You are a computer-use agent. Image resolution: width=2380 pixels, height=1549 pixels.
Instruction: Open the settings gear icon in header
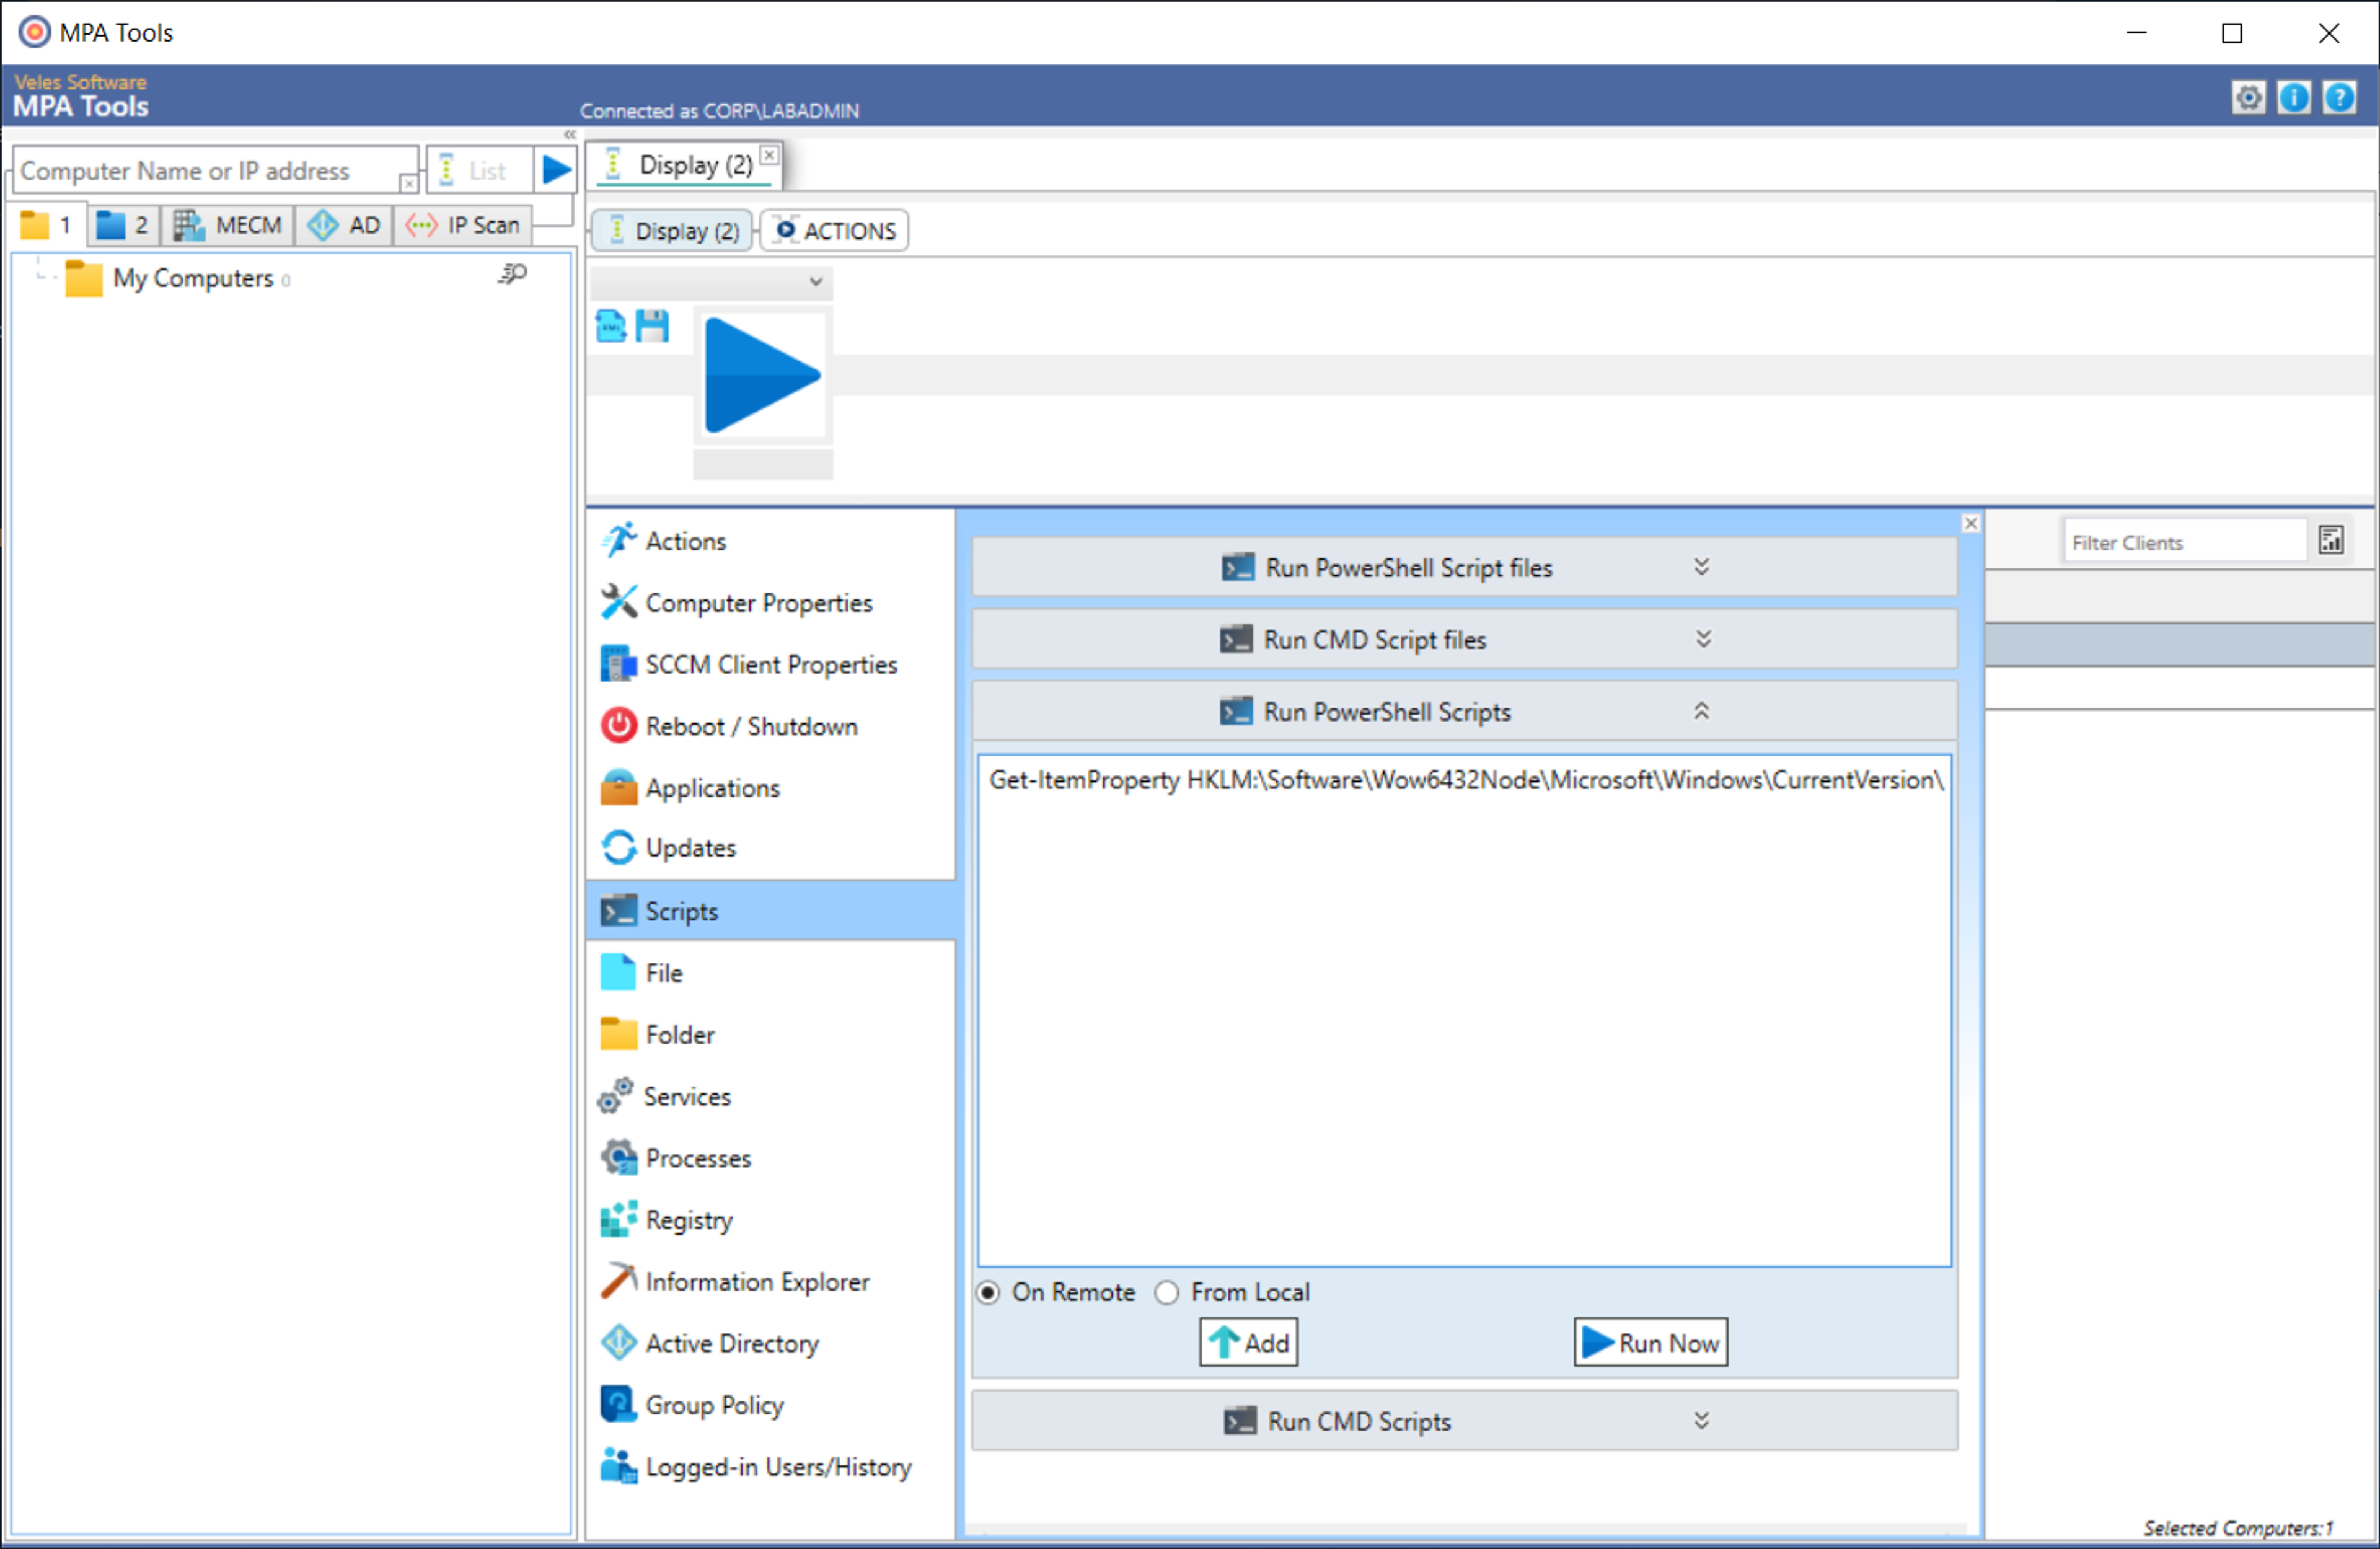pos(2248,97)
